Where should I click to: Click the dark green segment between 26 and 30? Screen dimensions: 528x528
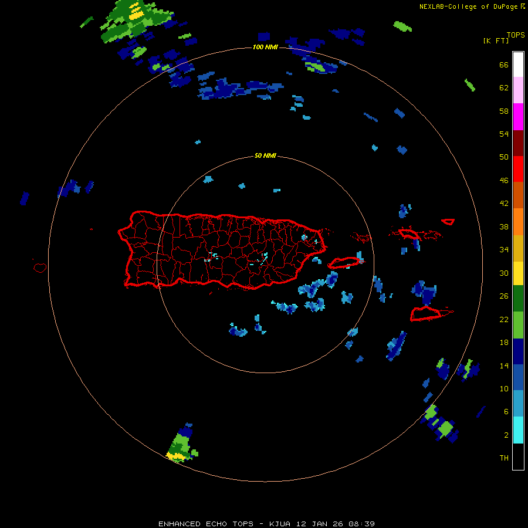(518, 299)
